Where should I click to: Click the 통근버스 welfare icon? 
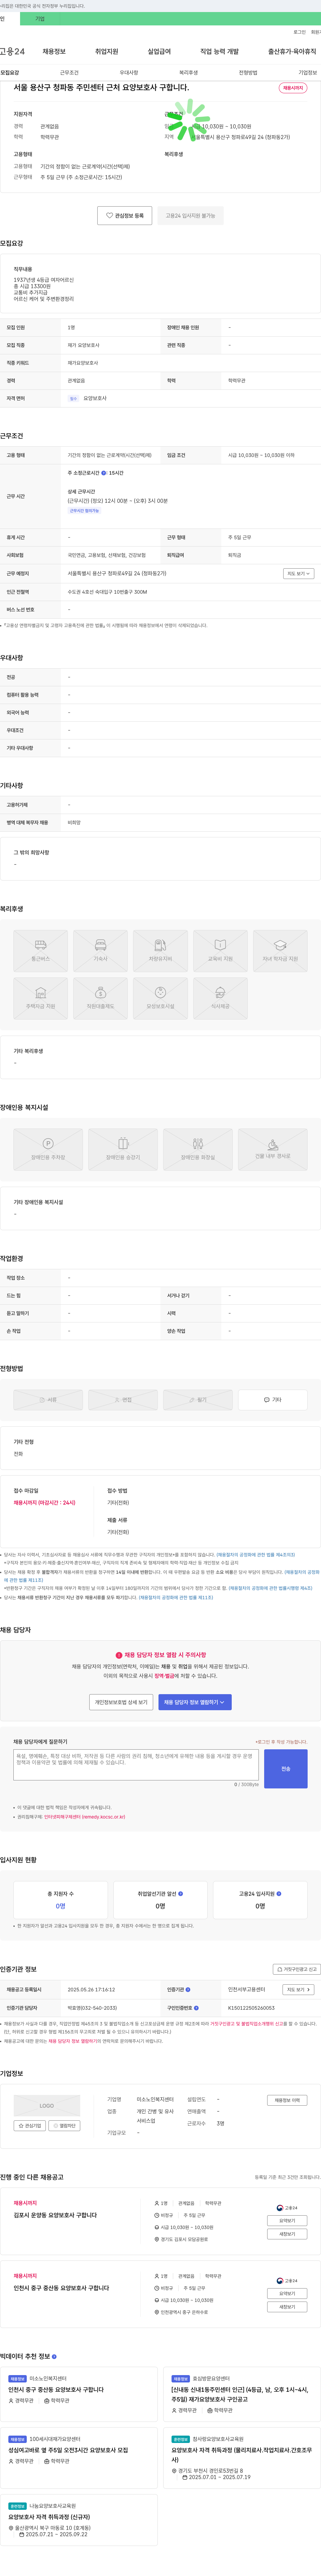pos(41,951)
